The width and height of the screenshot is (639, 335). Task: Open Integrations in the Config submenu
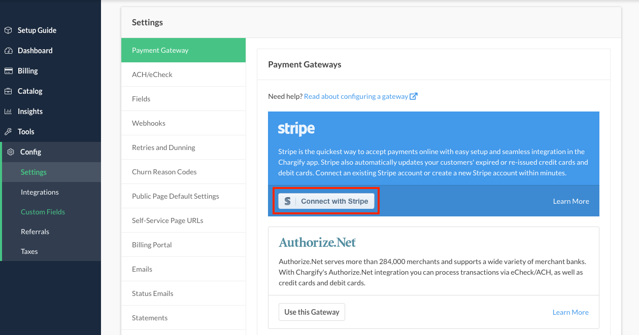pos(40,192)
